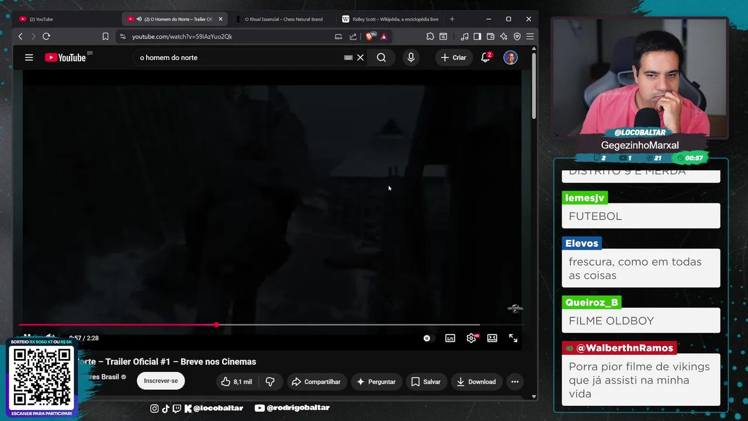This screenshot has width=748, height=421.
Task: Click video title Trailer Oficial #1
Action: tap(165, 361)
